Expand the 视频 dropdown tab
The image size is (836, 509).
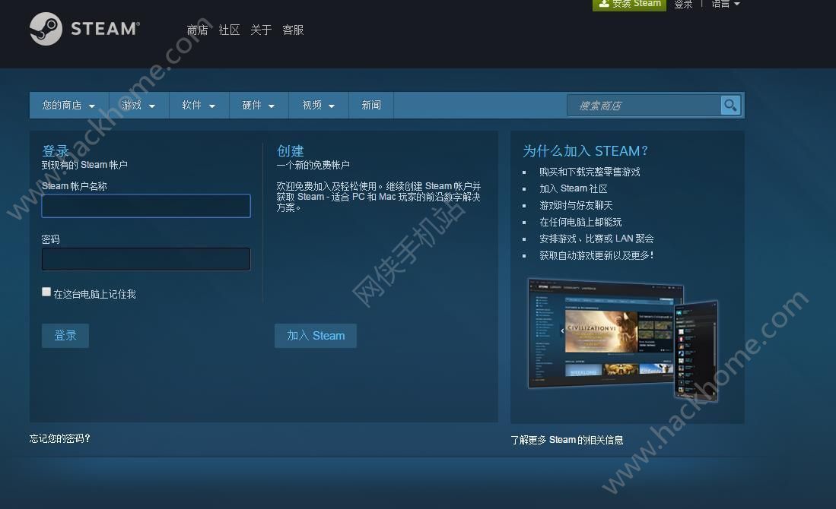[318, 106]
